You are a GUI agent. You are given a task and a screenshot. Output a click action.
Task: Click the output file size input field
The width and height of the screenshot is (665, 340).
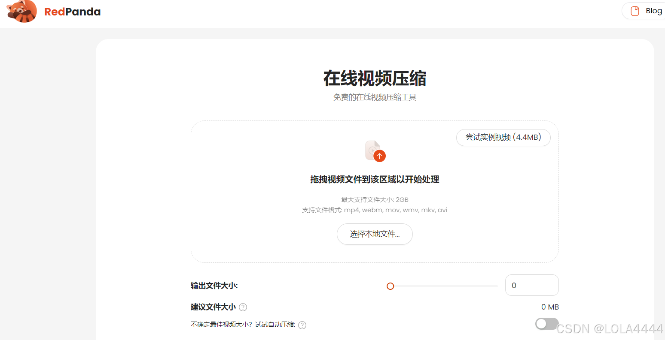(x=532, y=285)
